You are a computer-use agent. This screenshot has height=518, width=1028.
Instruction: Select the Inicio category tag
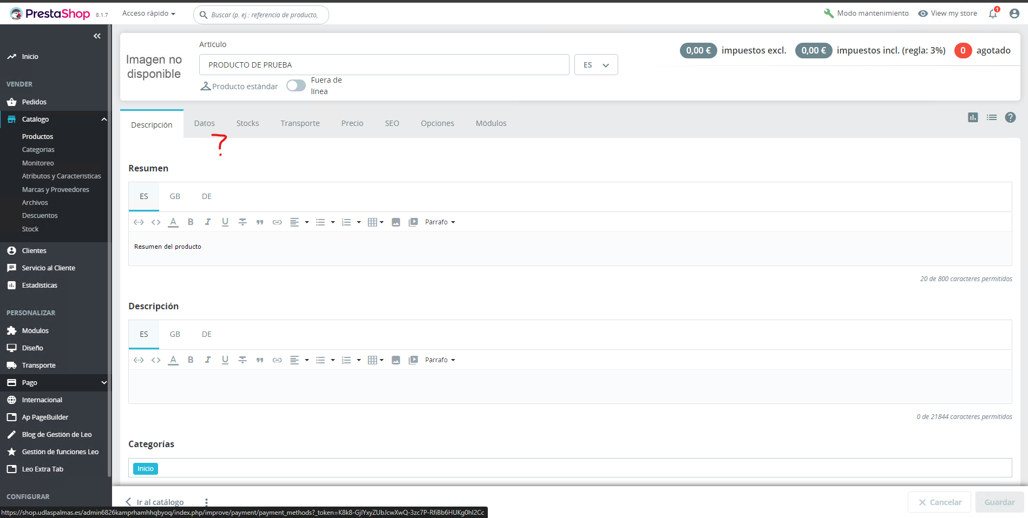[x=146, y=469]
